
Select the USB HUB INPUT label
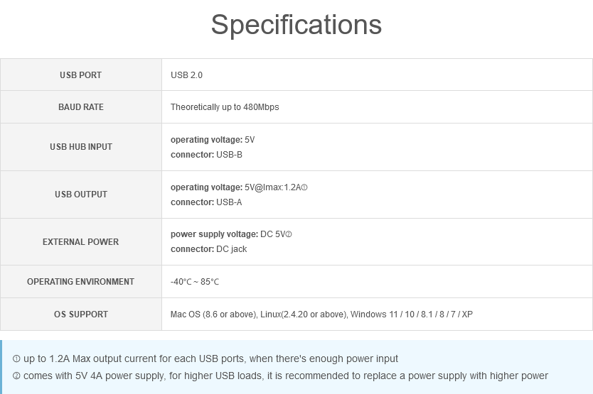(80, 146)
